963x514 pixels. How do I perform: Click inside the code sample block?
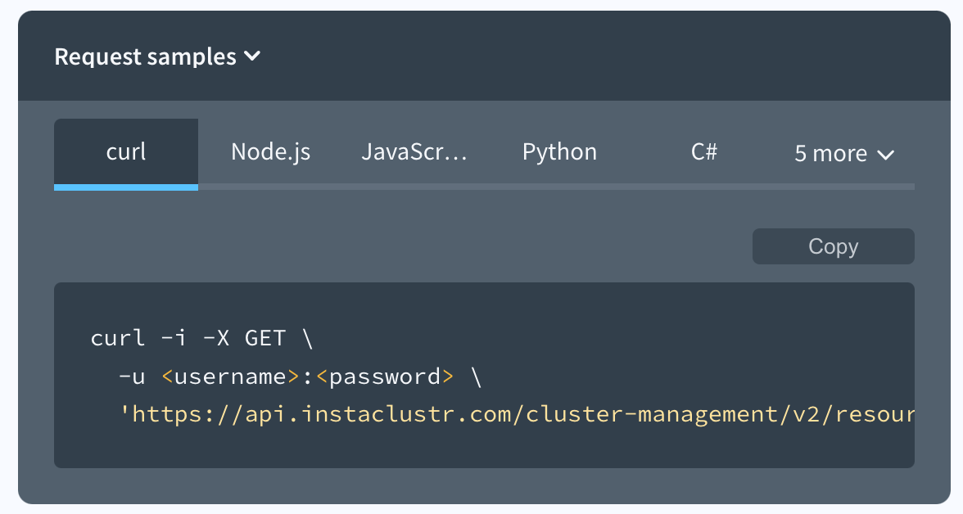click(x=483, y=375)
